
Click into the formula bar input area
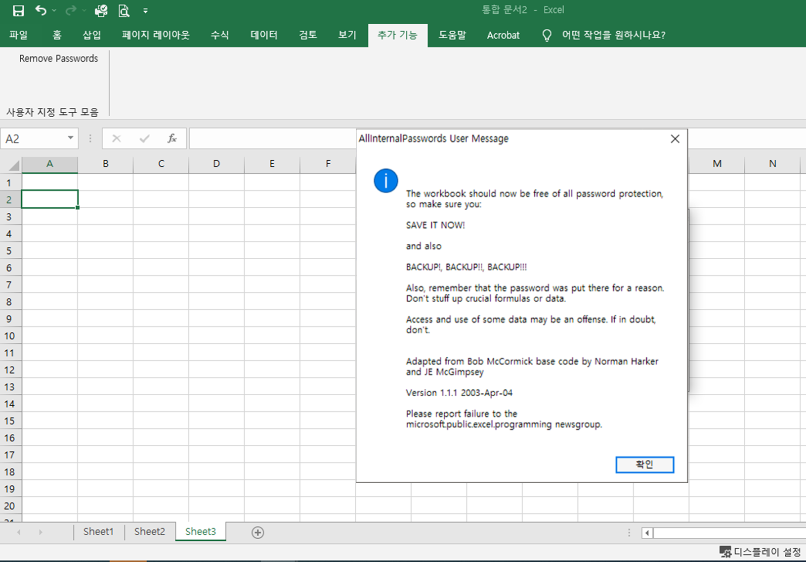[x=272, y=139]
